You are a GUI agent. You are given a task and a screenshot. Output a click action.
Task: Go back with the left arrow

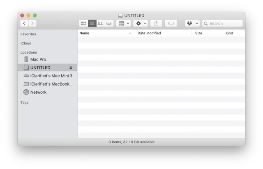pos(24,23)
